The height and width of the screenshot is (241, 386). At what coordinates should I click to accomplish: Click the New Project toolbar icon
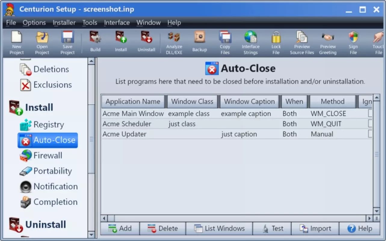click(x=17, y=43)
